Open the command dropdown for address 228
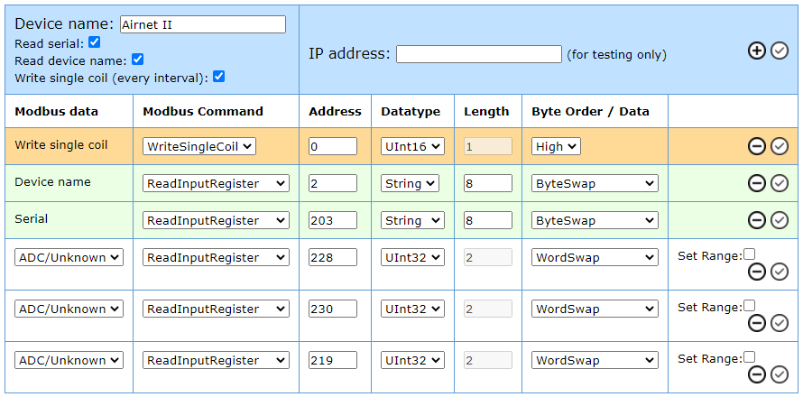 [x=216, y=257]
